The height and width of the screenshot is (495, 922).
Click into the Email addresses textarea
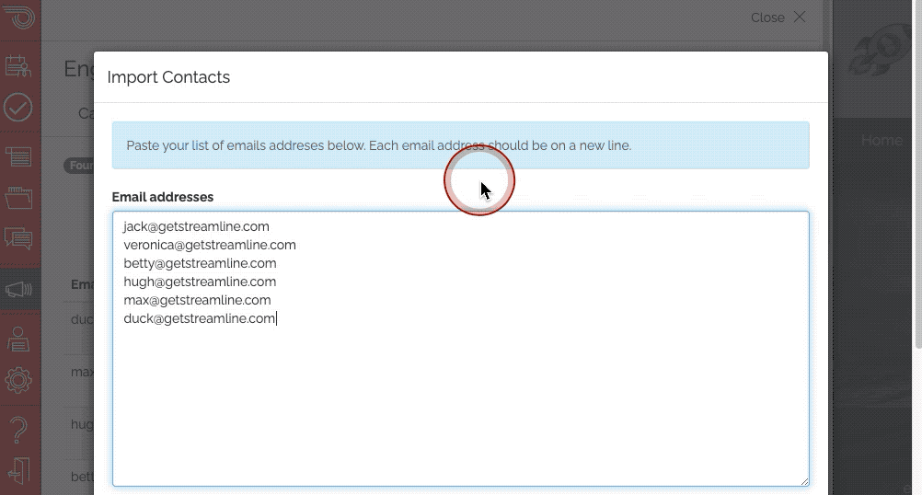(x=460, y=349)
